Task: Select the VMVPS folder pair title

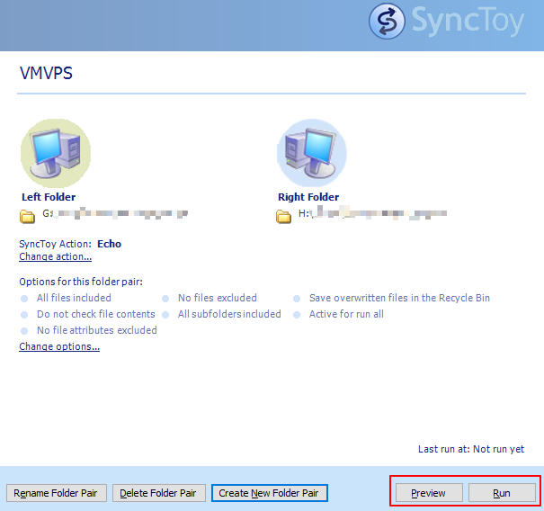Action: [x=46, y=73]
